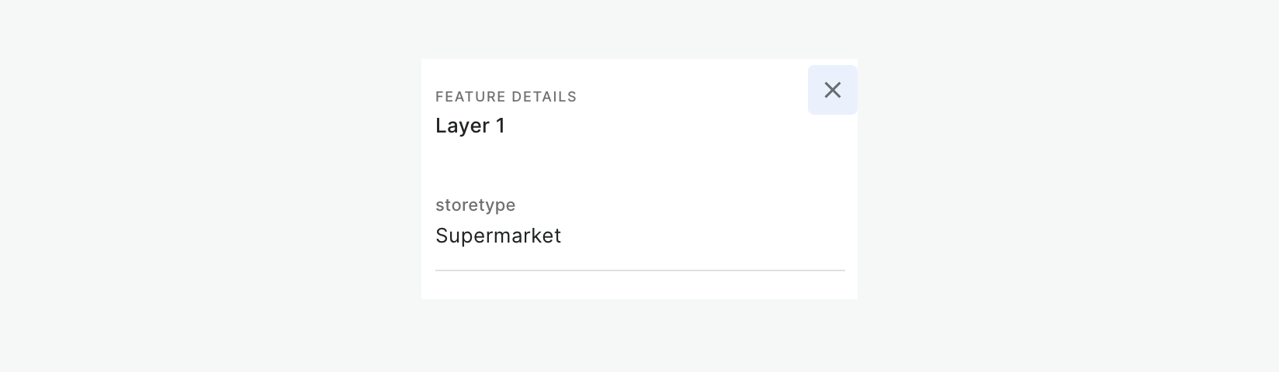Click the FEATURE DETAILS heading
Screen dimensions: 1279x372
point(505,97)
